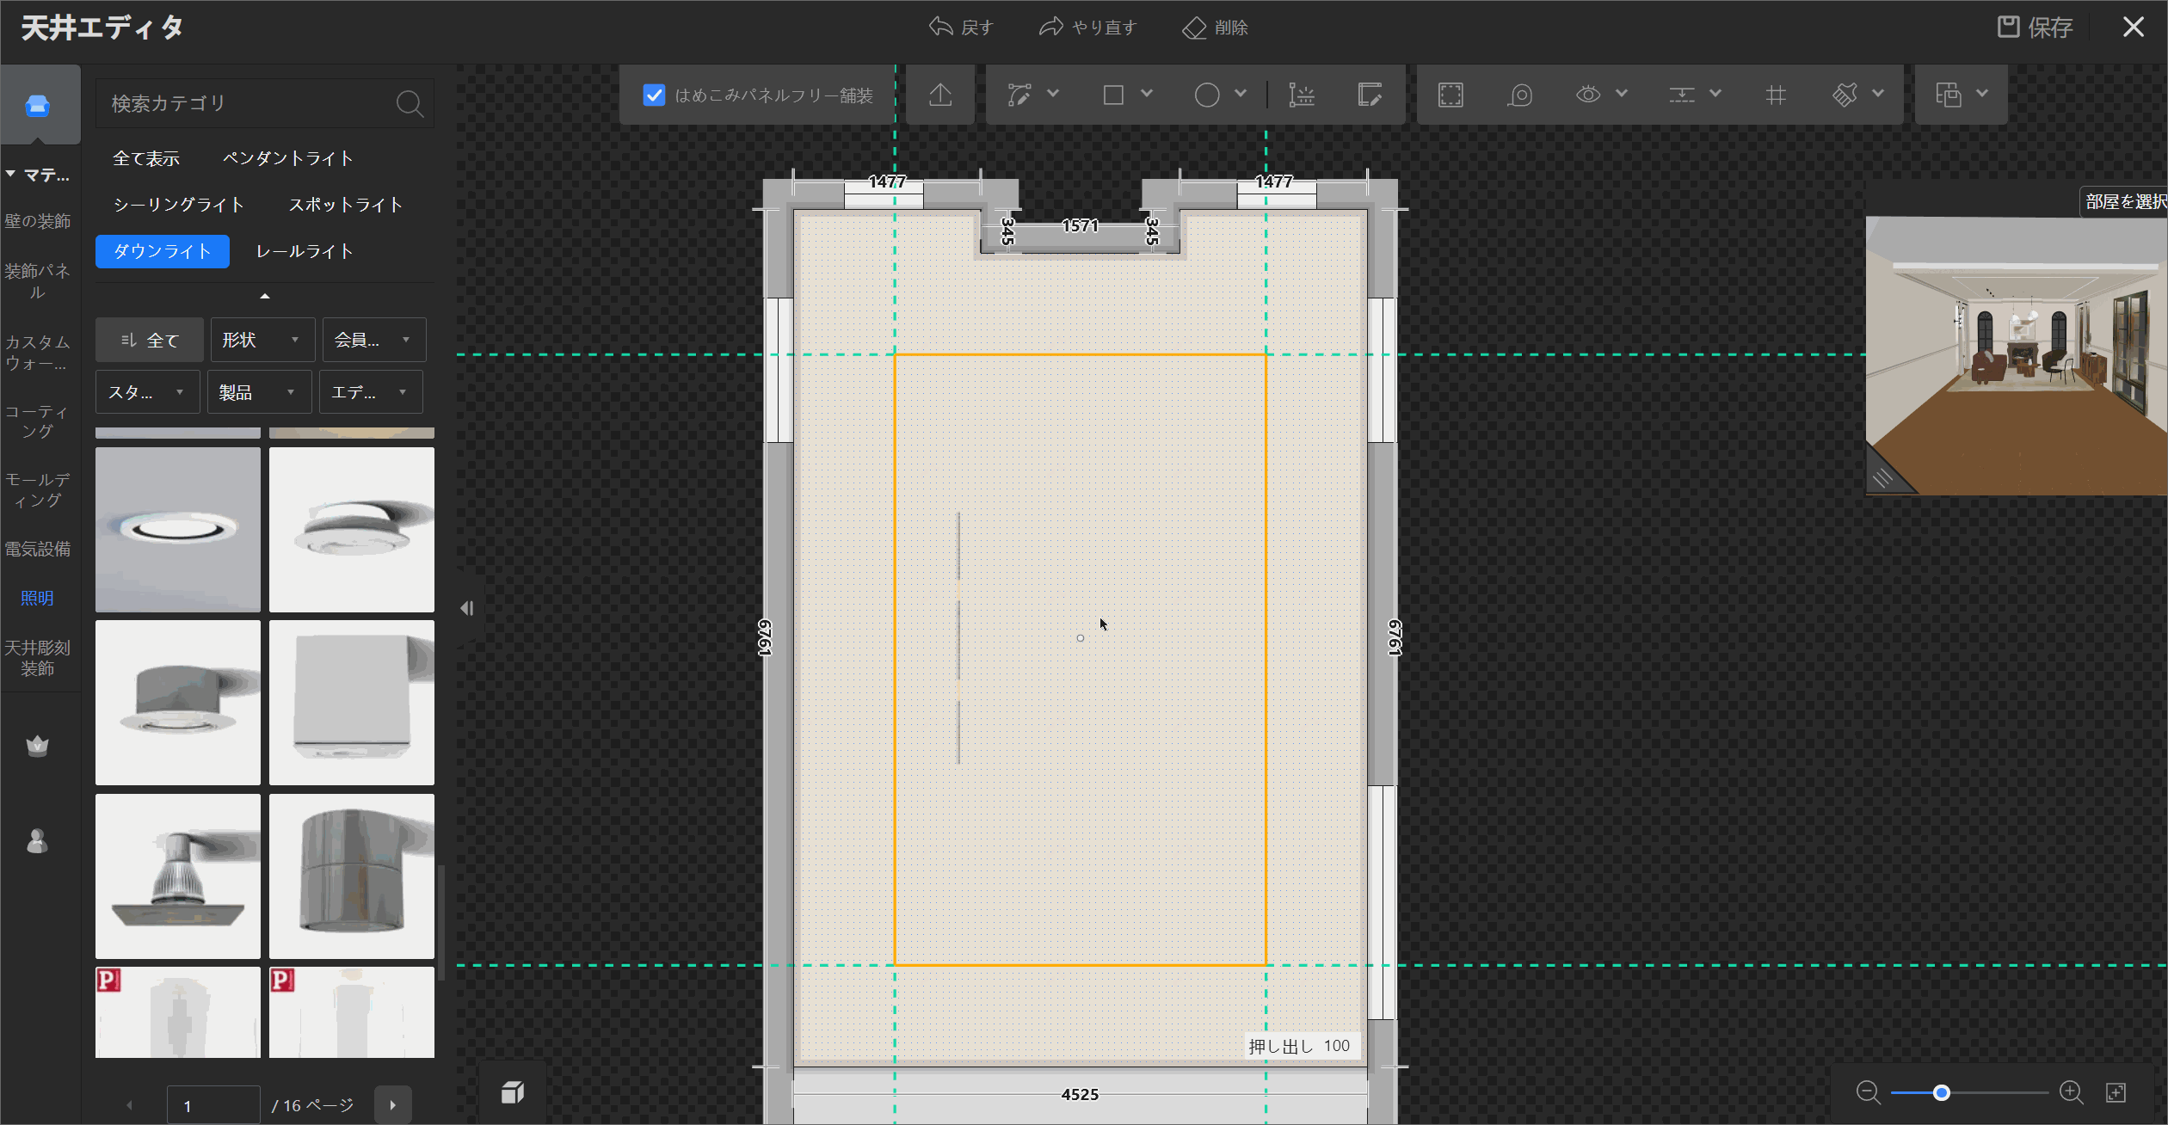This screenshot has height=1125, width=2168.
Task: Open the circle tool dropdown arrow
Action: click(x=1241, y=94)
